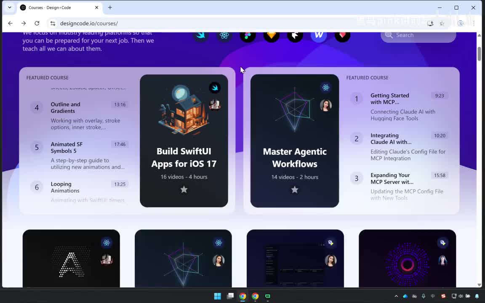The height and width of the screenshot is (303, 485).
Task: Open the pink dotted circle course thumbnail
Action: [408, 258]
